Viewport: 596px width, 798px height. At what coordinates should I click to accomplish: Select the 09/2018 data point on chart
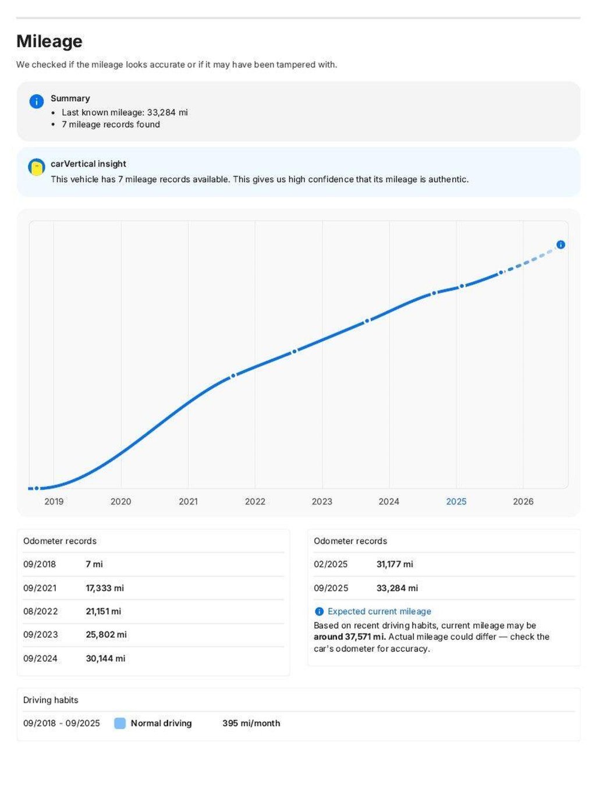tap(36, 488)
